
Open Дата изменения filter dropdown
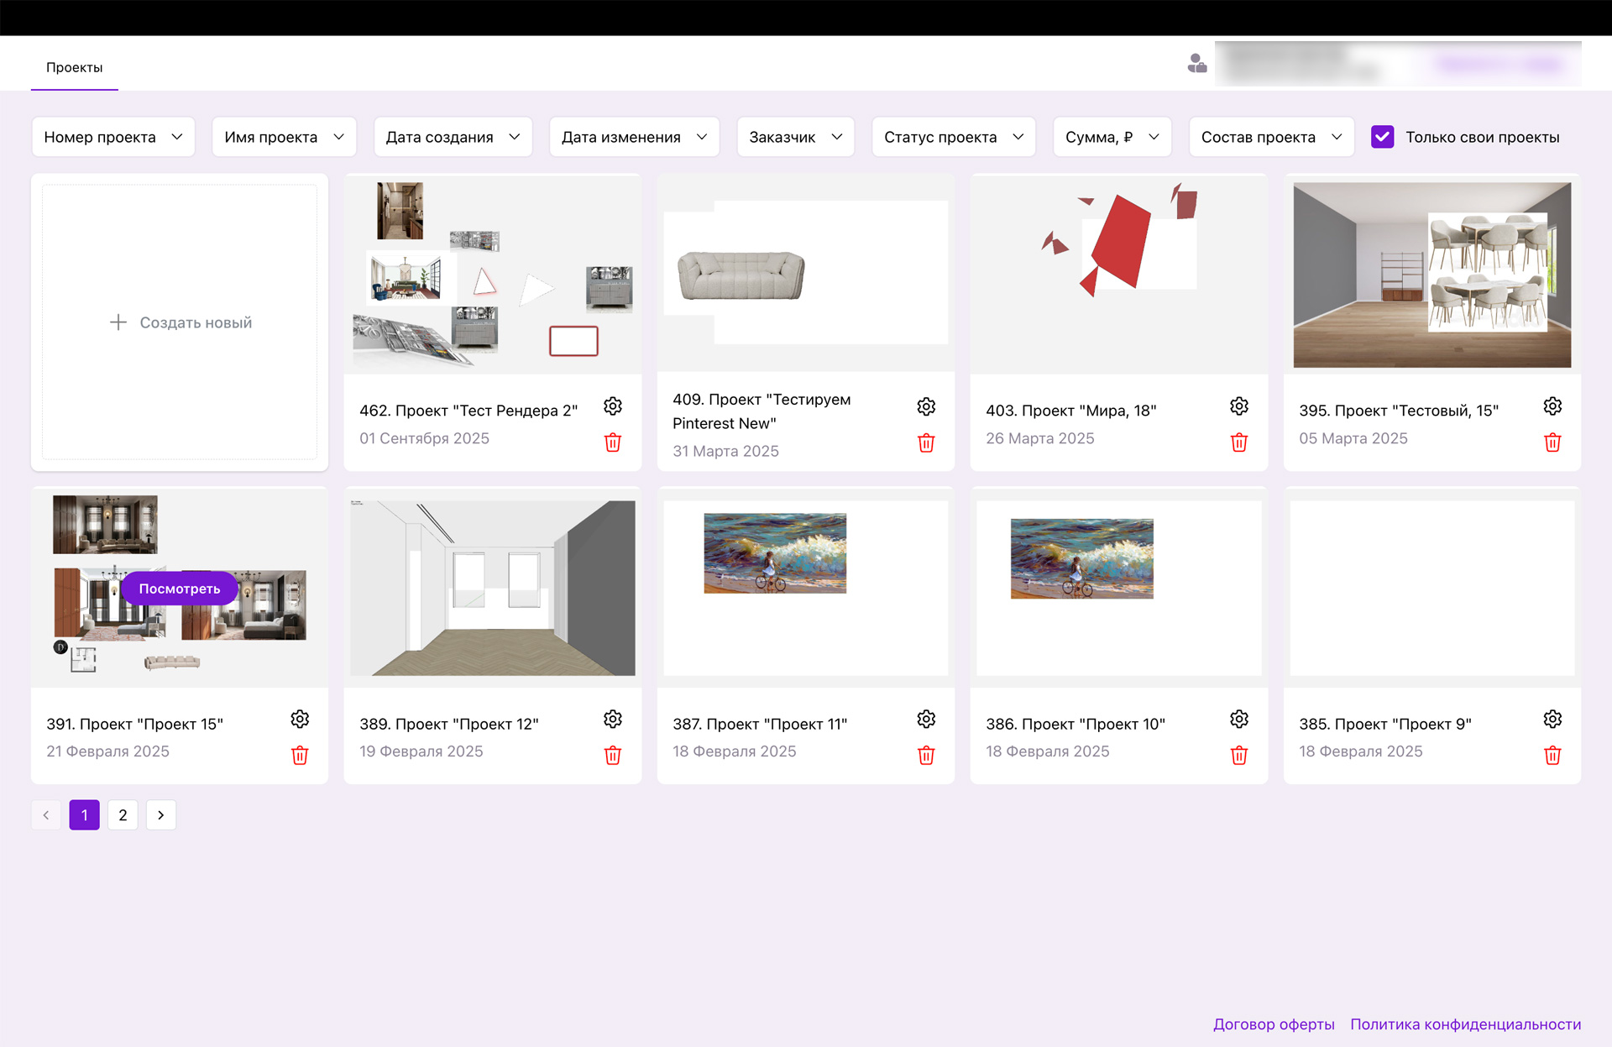pos(635,137)
